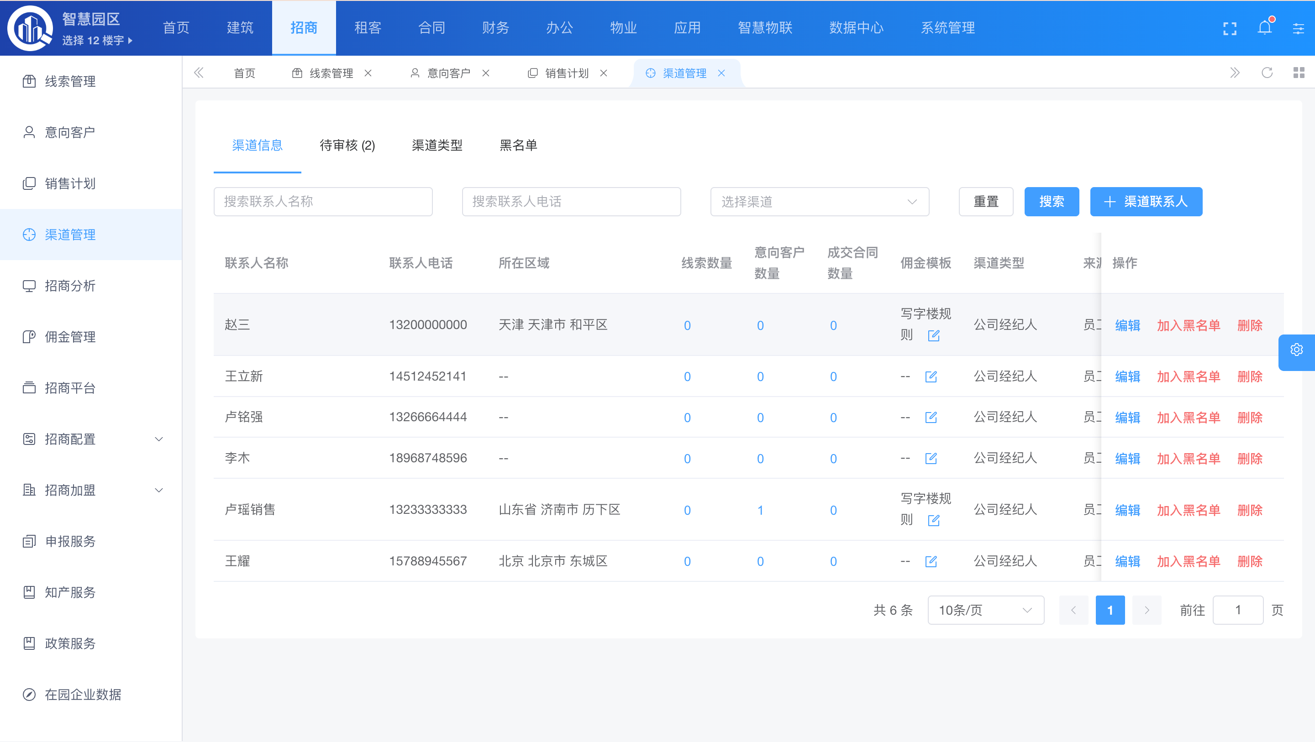Viewport: 1315px width, 742px height.
Task: Close the 销售计划 tab
Action: click(603, 73)
